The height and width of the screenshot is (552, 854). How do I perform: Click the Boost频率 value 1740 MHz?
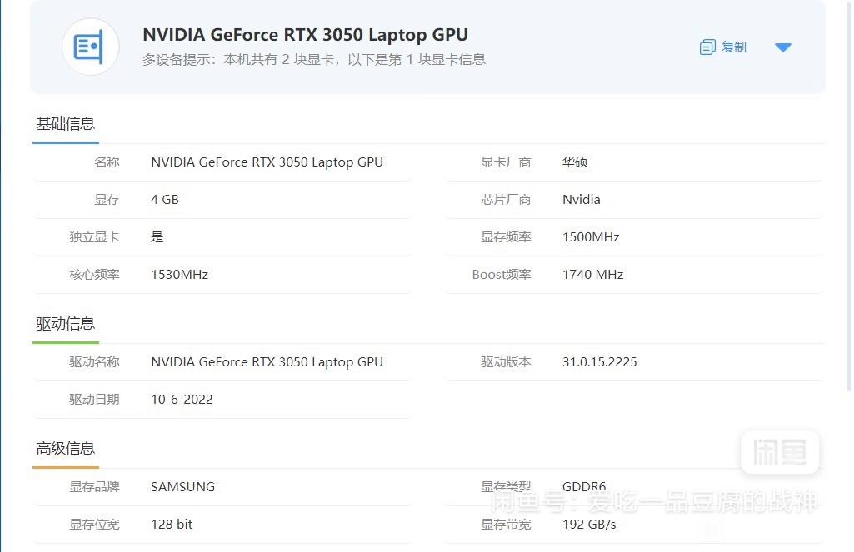592,275
